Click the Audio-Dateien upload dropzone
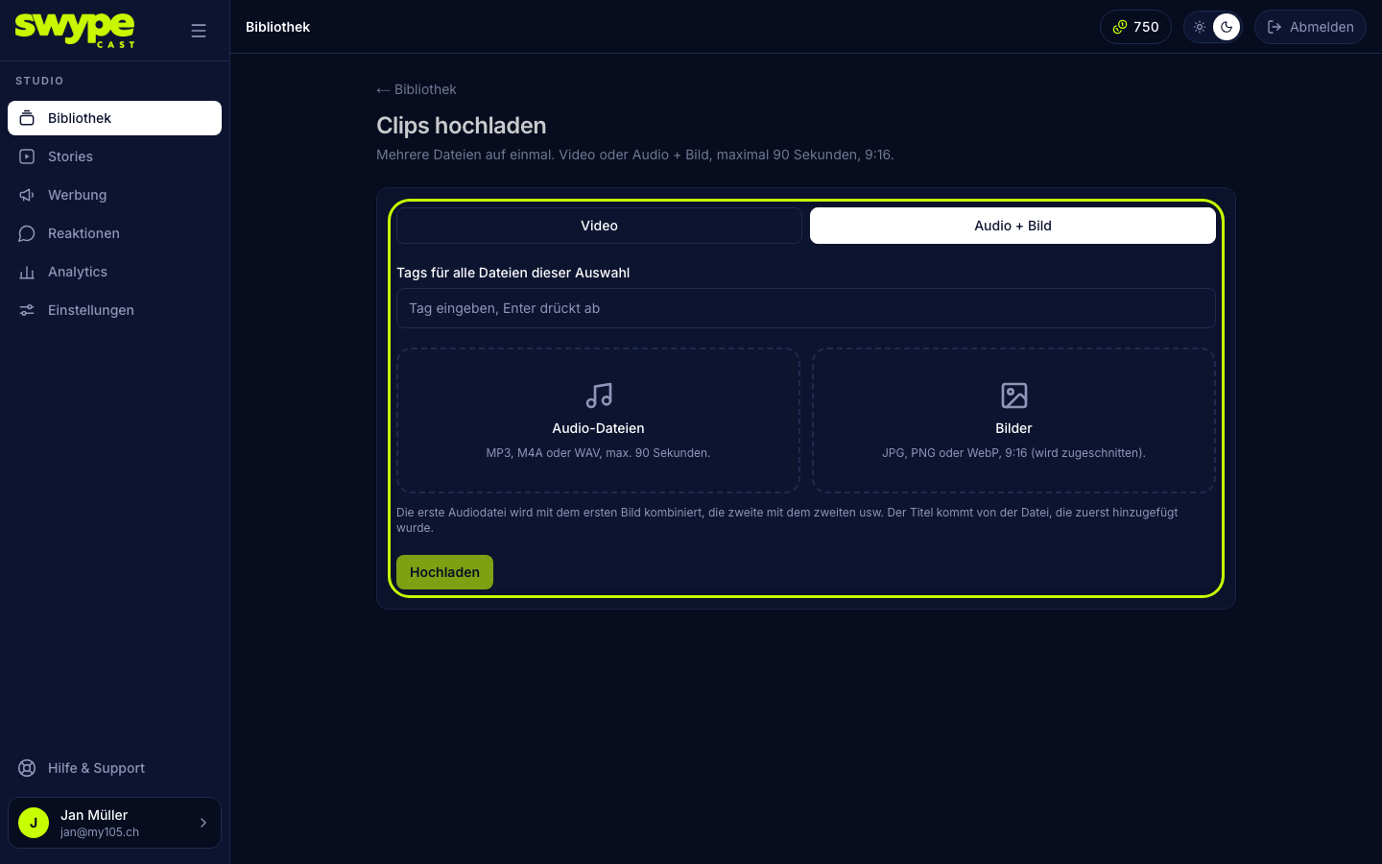The height and width of the screenshot is (864, 1382). tap(598, 420)
